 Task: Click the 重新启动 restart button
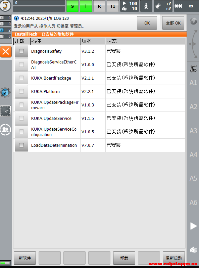click(174, 258)
